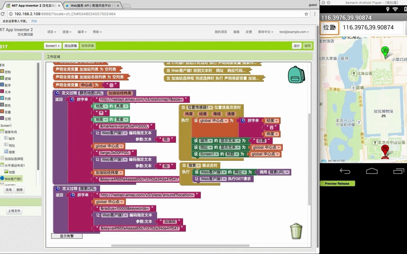Open 网址 property dropdown in Web客户端1 block
The width and height of the screenshot is (407, 254).
(x=240, y=172)
